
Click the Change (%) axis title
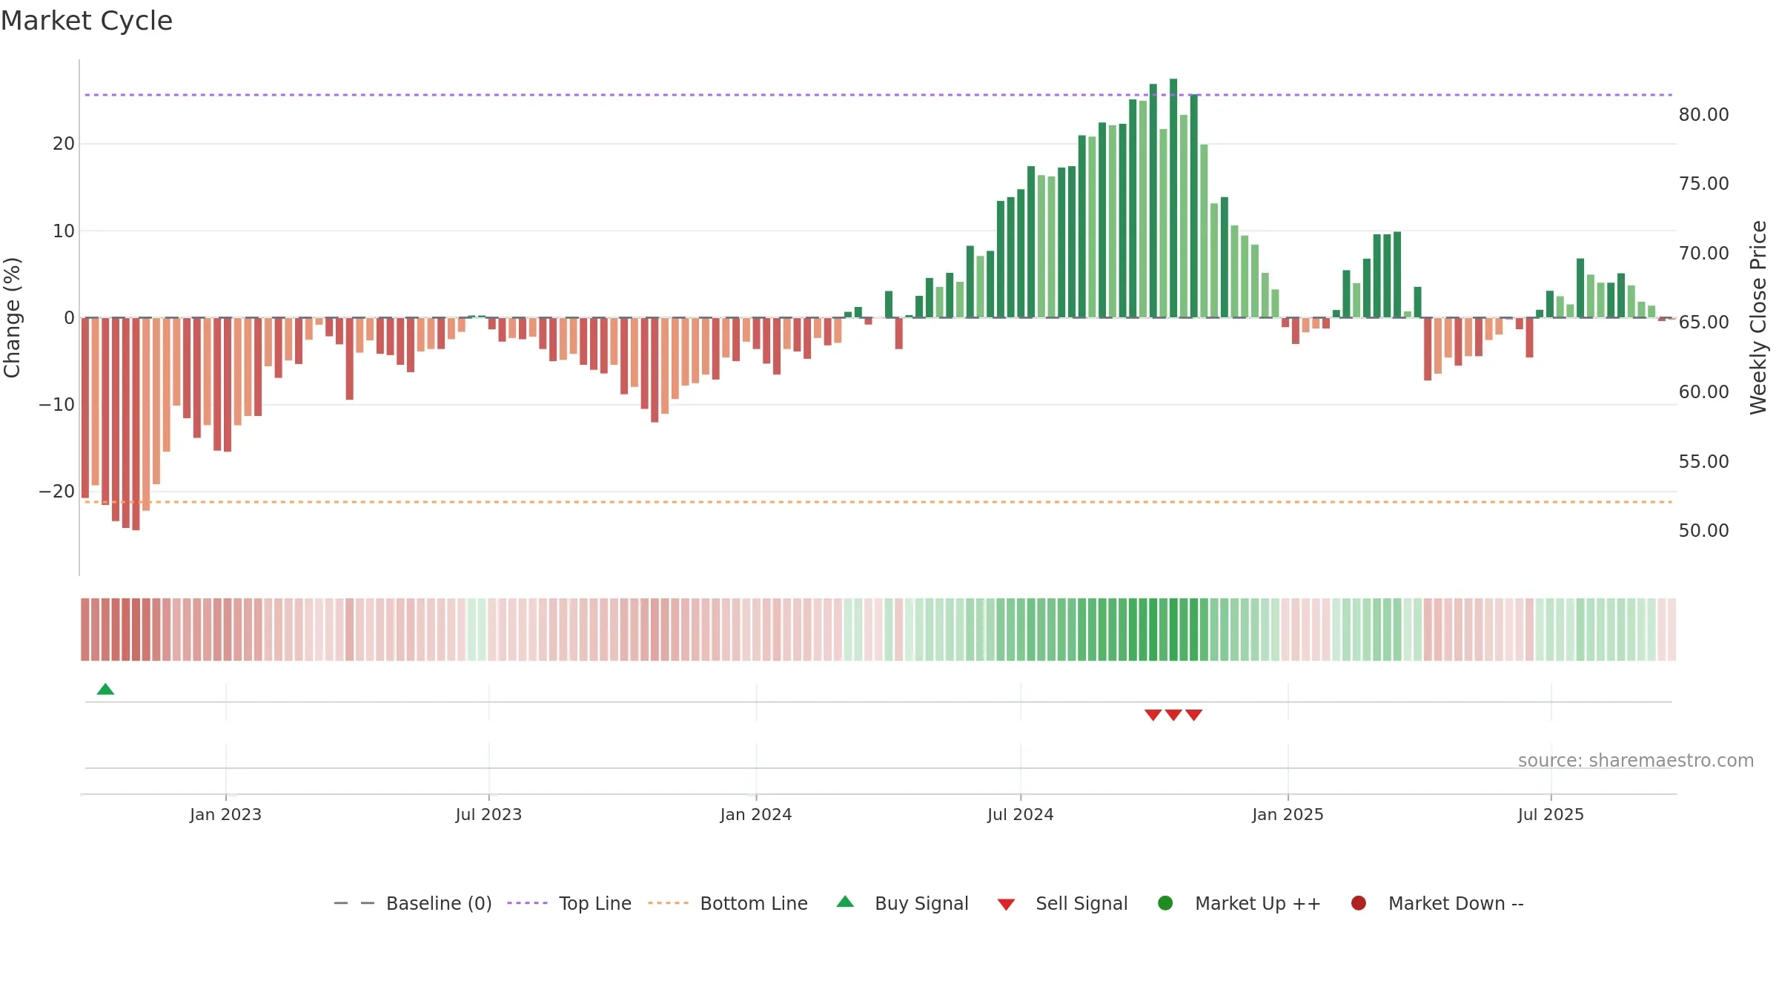[x=12, y=317]
